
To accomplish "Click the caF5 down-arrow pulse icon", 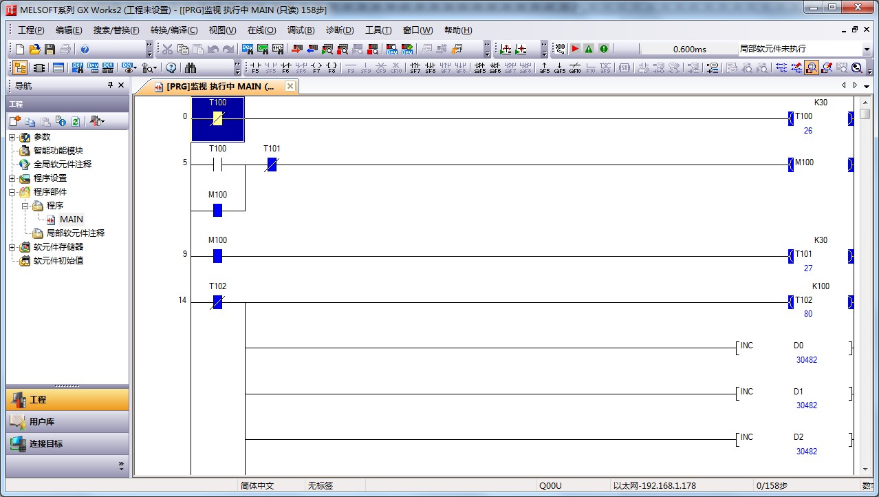I will point(560,67).
